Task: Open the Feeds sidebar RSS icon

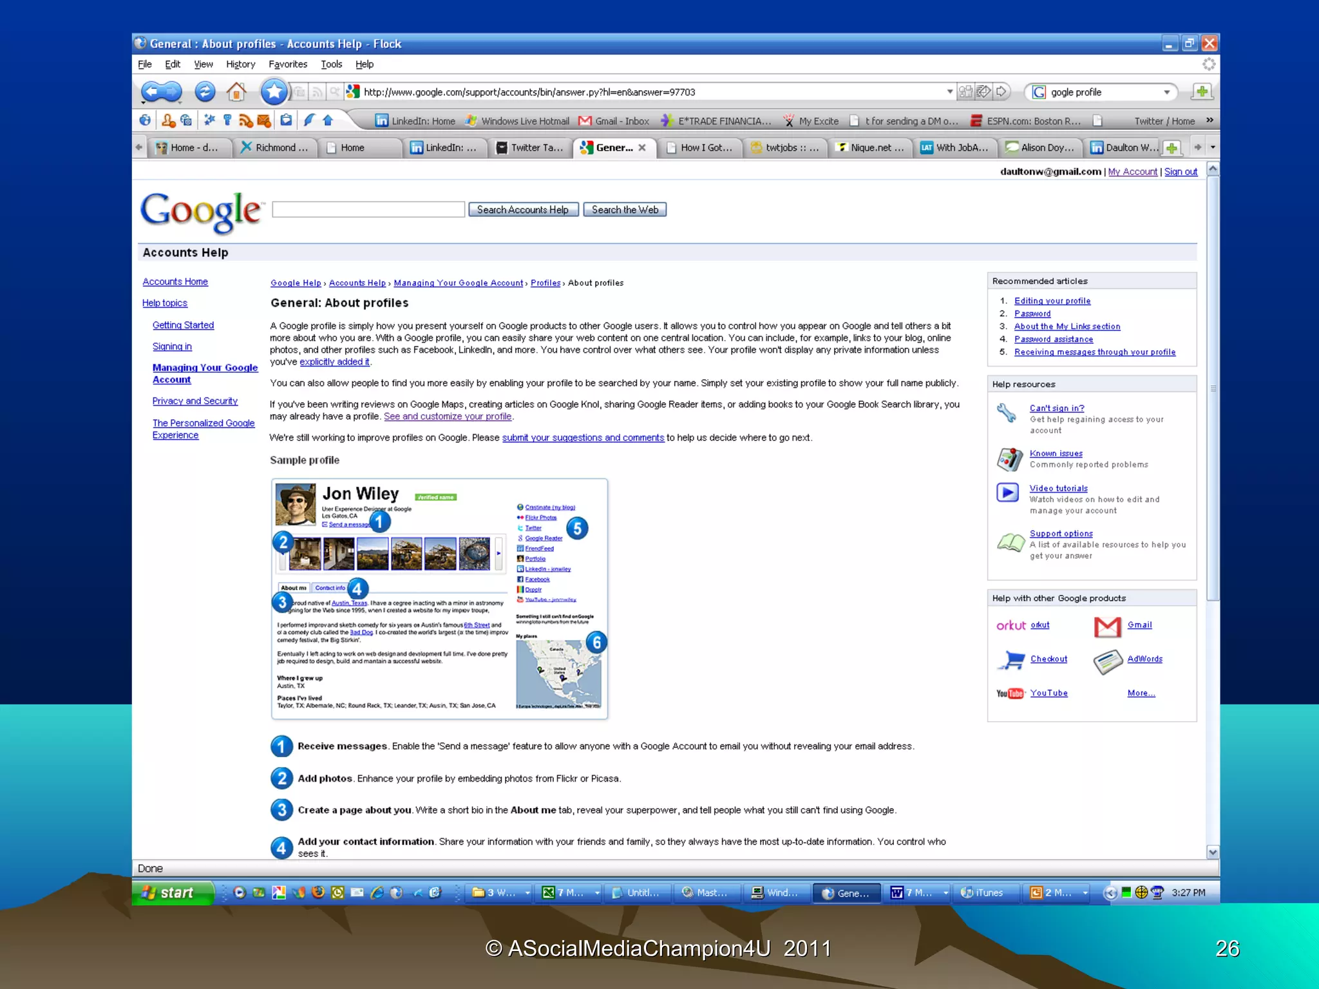Action: 245,120
